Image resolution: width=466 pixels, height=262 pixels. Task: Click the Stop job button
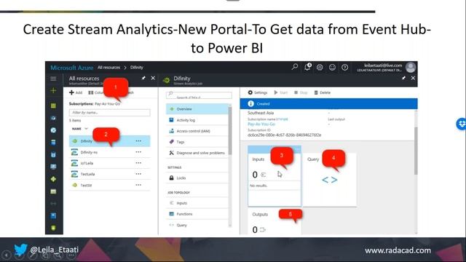coord(301,92)
